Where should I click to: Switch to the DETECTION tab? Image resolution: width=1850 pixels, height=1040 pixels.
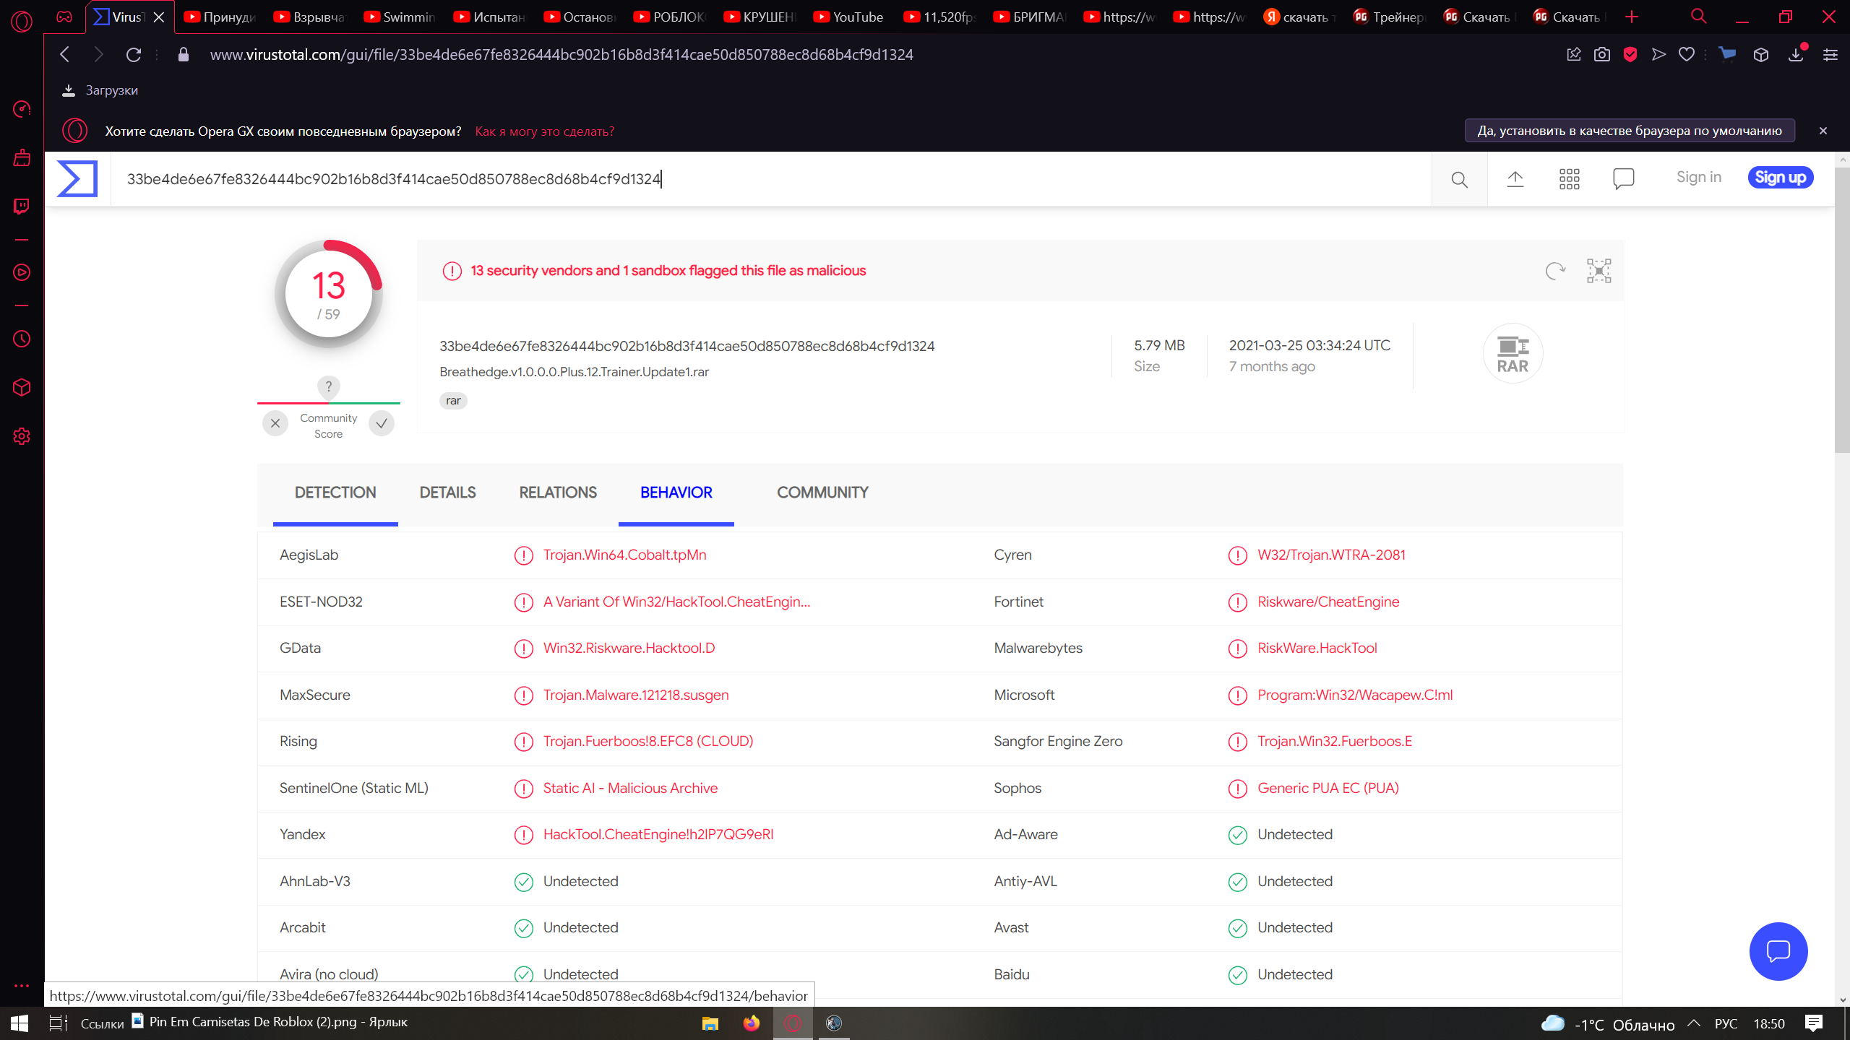tap(335, 493)
